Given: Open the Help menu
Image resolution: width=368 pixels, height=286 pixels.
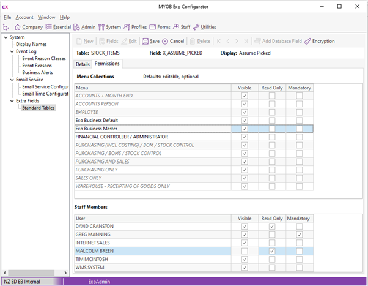Looking at the screenshot, I should pyautogui.click(x=65, y=17).
